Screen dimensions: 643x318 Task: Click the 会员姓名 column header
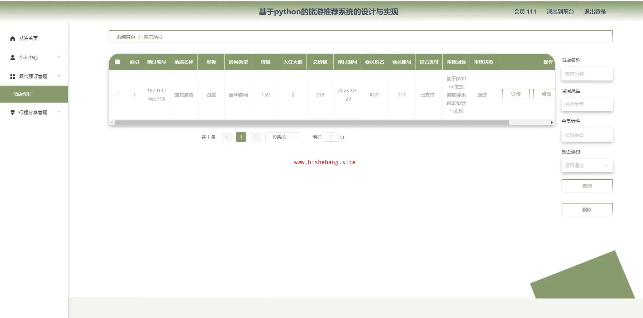[374, 62]
